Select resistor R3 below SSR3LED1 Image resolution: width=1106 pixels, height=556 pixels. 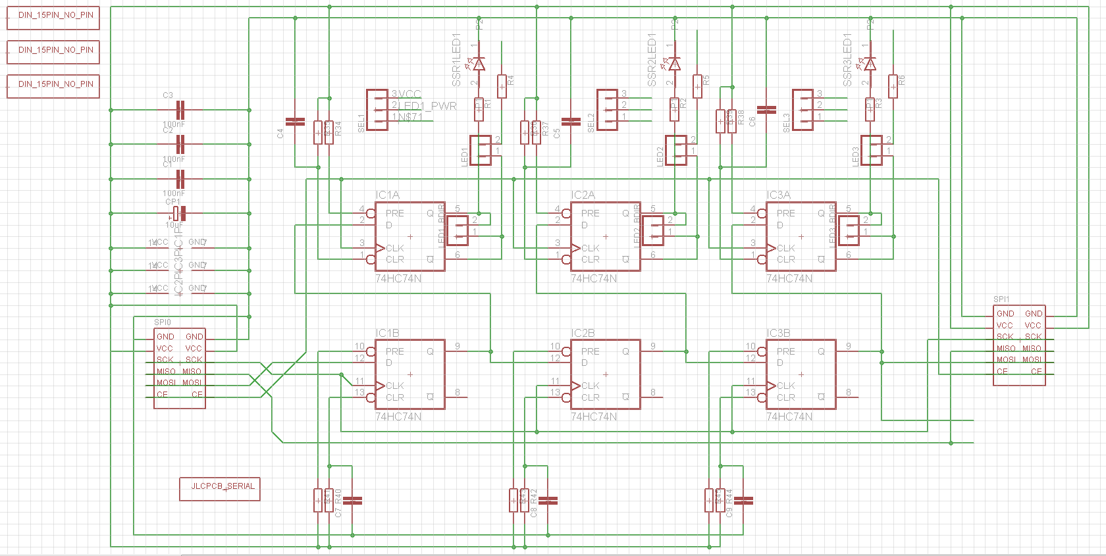[x=870, y=109]
